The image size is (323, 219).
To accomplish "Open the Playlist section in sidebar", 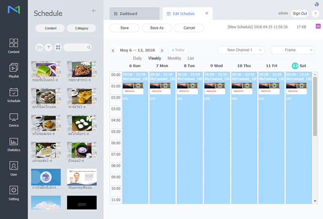I will pyautogui.click(x=13, y=70).
